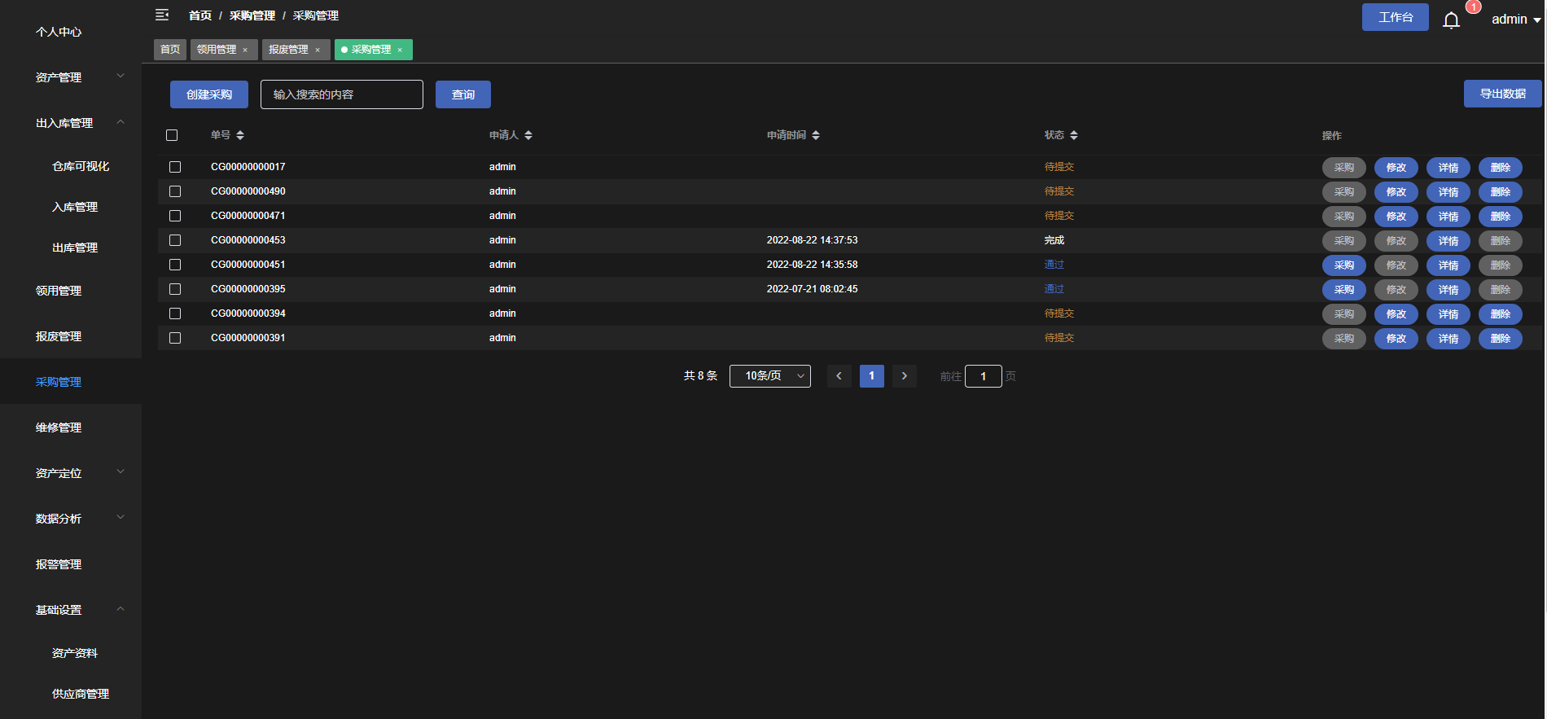
Task: Expand the 数据分析 sidebar menu
Action: 71,519
